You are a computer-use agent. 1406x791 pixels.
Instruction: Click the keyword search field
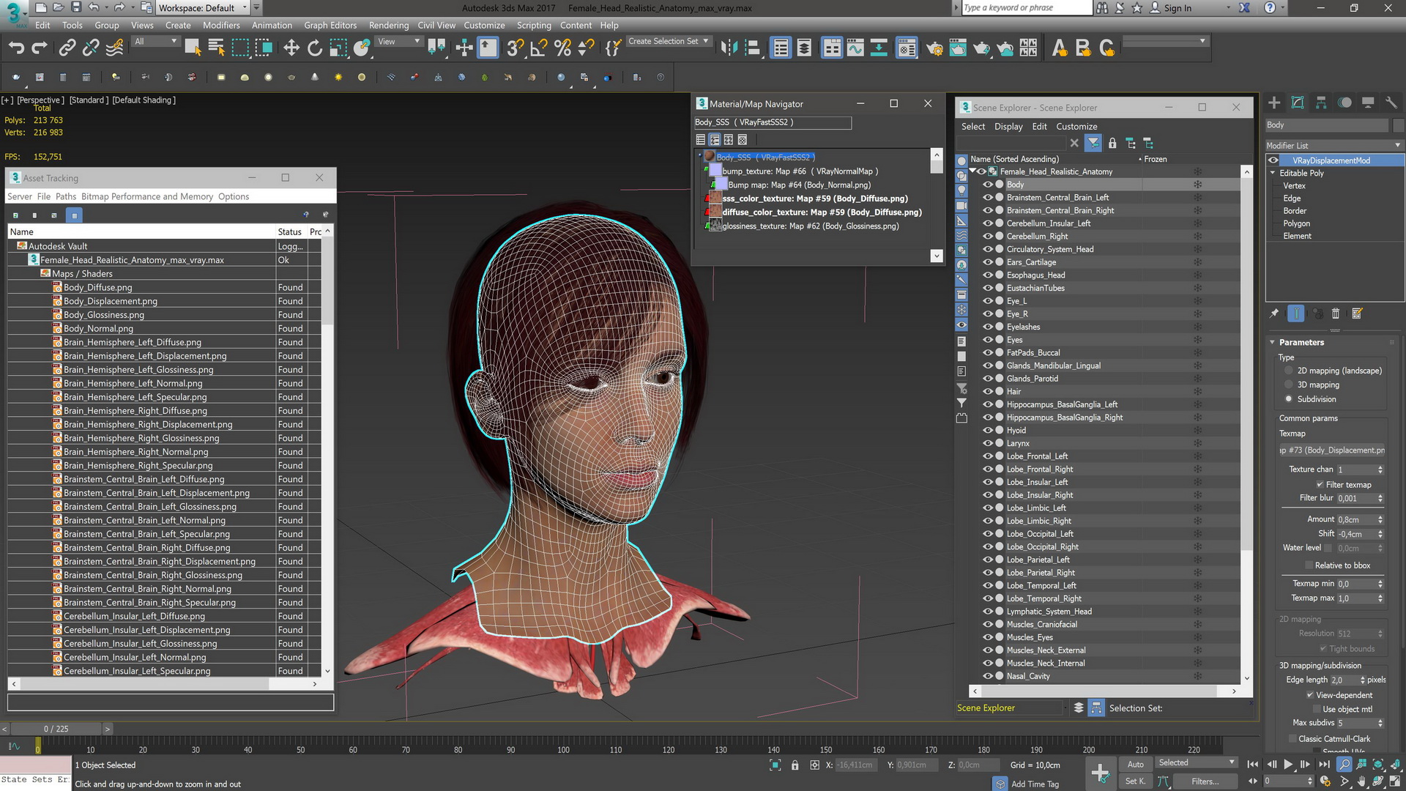(1026, 7)
